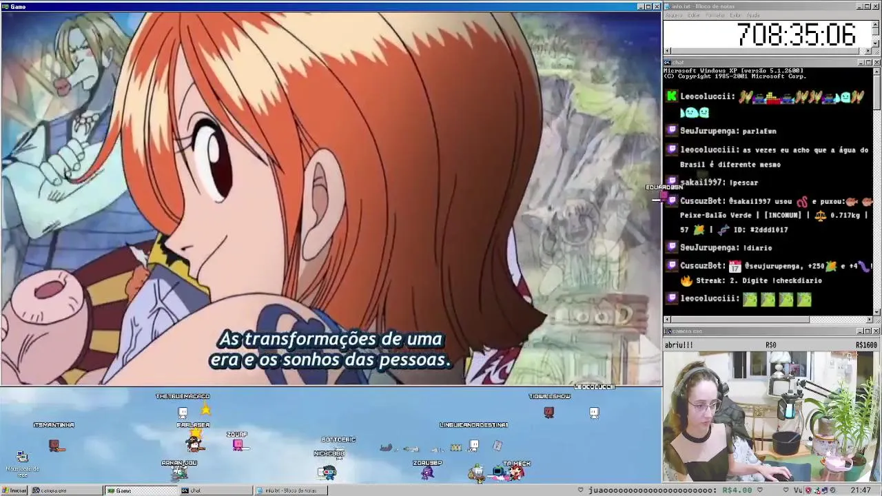Click the ITSMANTINHA avatar character

(x=55, y=446)
